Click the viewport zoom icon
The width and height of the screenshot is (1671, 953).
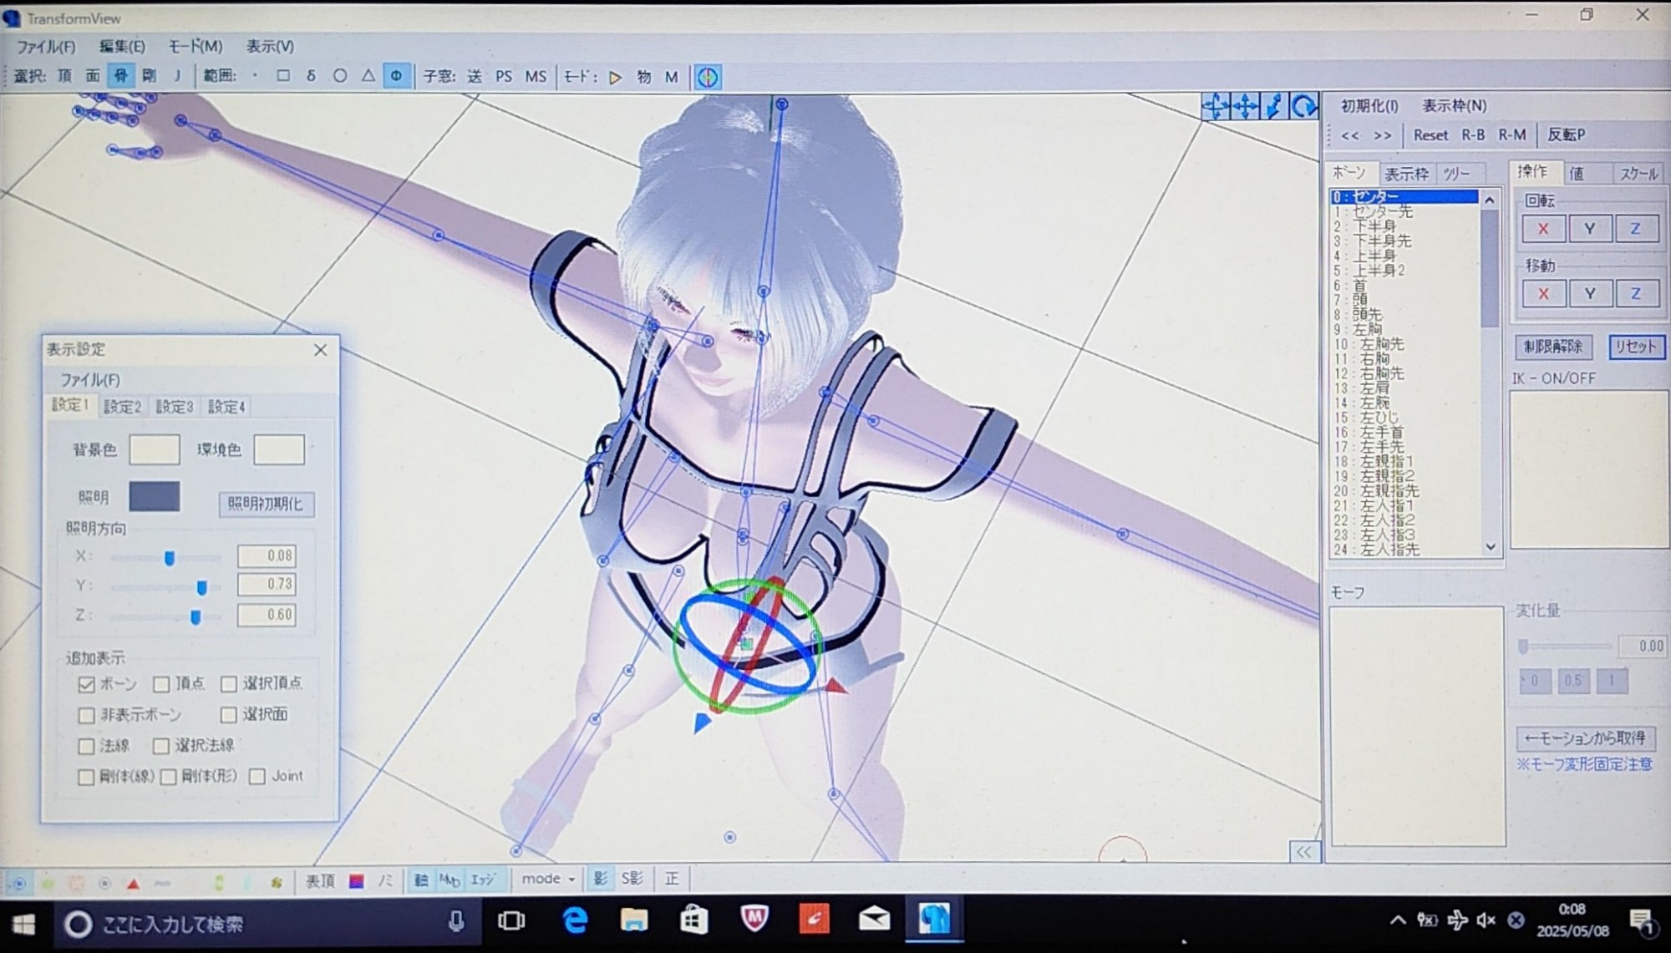[1274, 106]
